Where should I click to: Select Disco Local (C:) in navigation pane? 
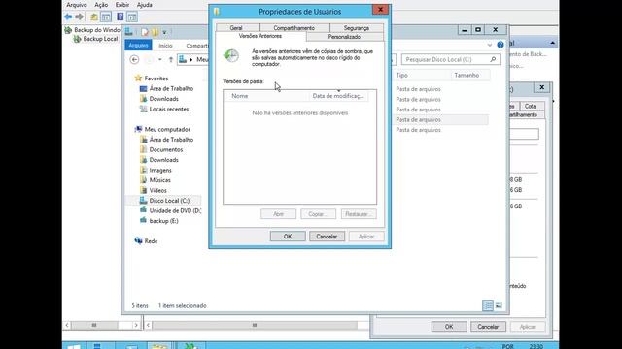pos(169,201)
